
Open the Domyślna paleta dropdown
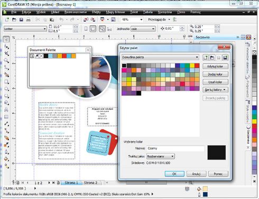160,57
